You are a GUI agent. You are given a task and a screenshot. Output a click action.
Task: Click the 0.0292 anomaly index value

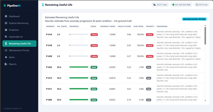pos(112,67)
